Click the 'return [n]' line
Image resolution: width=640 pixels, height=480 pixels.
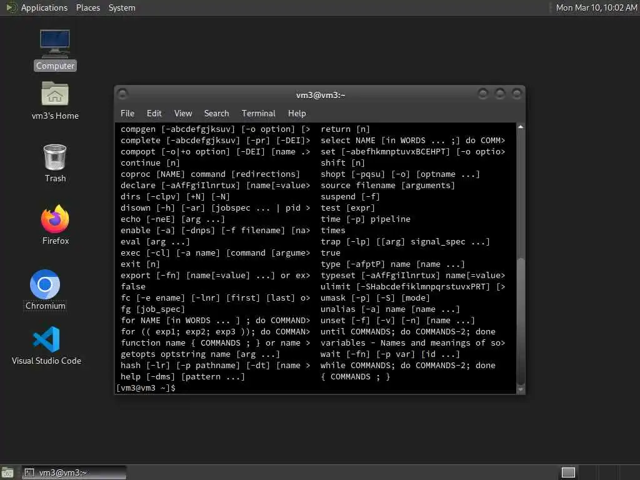pos(345,129)
